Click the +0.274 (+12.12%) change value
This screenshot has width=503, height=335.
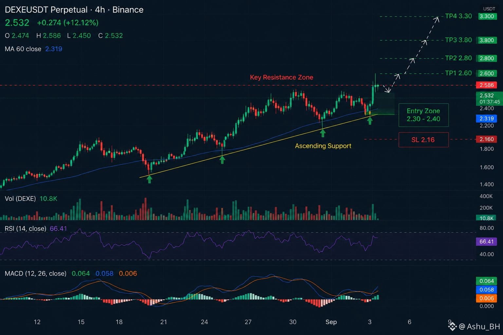(x=68, y=23)
